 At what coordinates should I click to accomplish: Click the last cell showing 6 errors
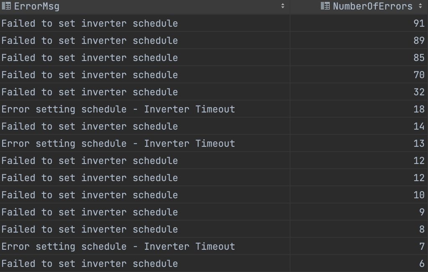point(421,264)
